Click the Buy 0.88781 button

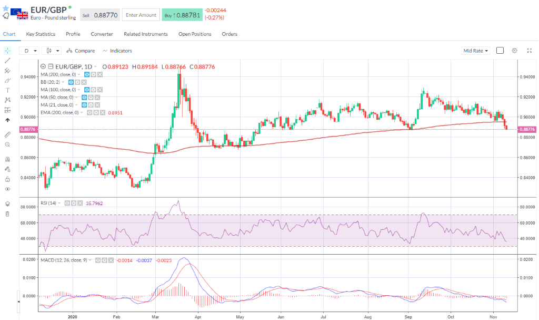pyautogui.click(x=182, y=15)
